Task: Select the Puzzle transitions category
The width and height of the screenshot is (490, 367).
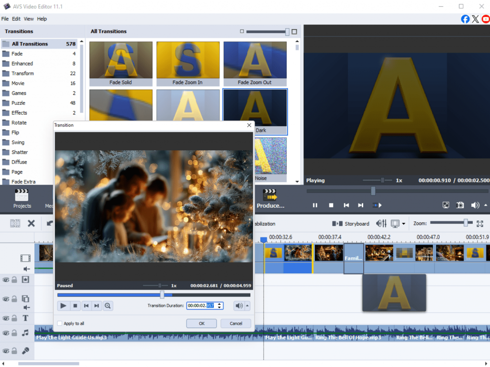Action: pyautogui.click(x=19, y=103)
